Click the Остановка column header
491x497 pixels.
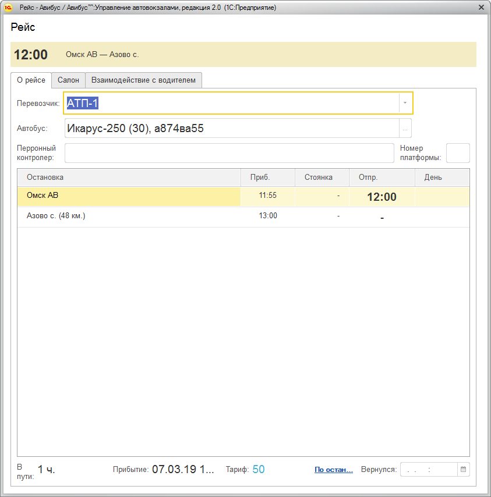pyautogui.click(x=128, y=177)
